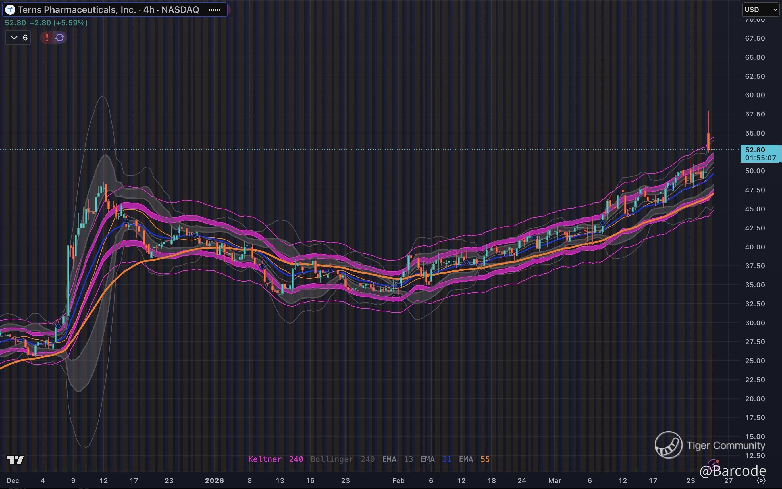
Task: Click the purple refresh cycle icon
Action: 60,38
